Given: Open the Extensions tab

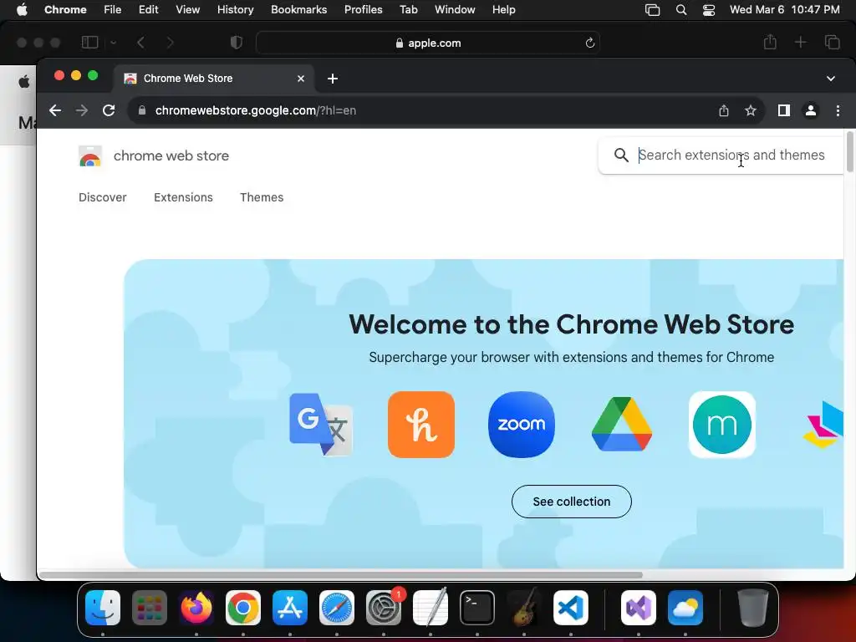Looking at the screenshot, I should pos(183,197).
